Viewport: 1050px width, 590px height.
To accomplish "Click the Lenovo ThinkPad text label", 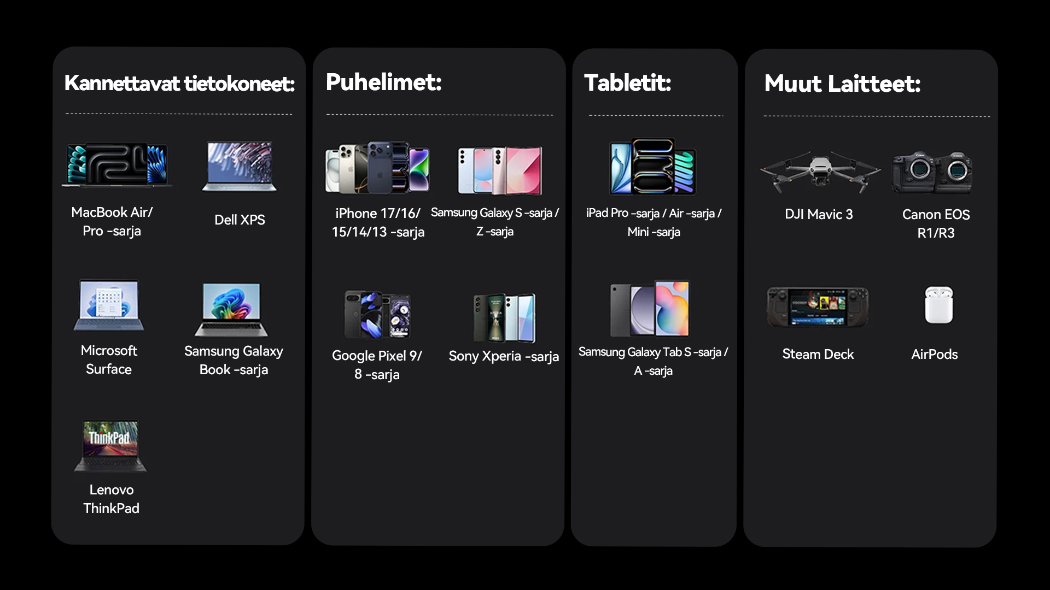I will pyautogui.click(x=112, y=499).
